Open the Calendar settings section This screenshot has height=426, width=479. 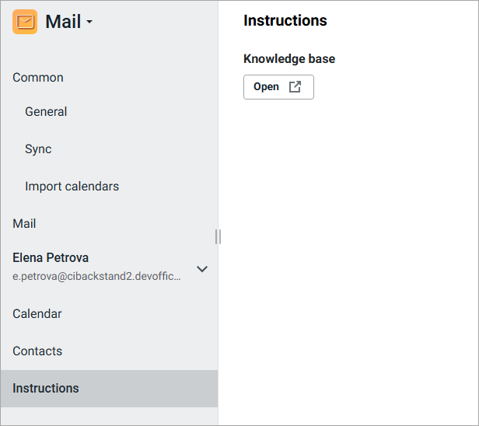[x=37, y=314]
